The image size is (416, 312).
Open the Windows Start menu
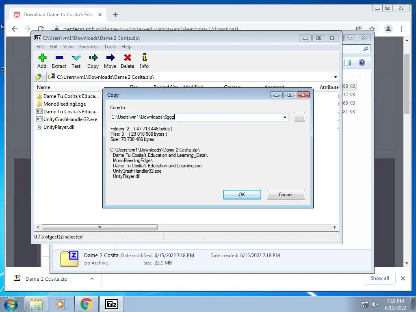(x=11, y=304)
